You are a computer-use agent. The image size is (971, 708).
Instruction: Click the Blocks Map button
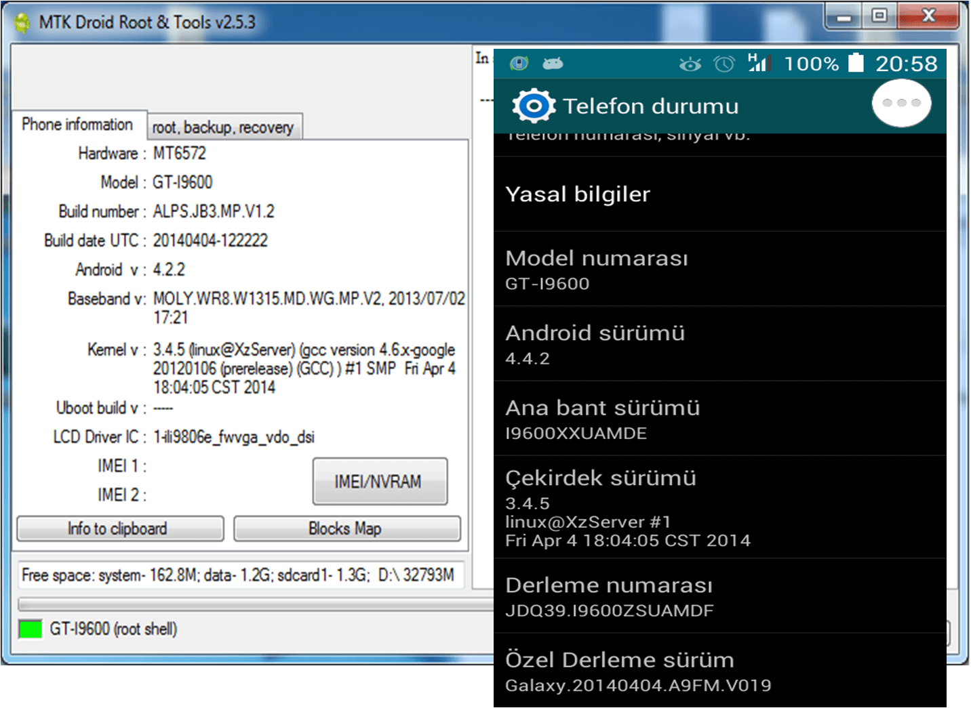pos(346,528)
